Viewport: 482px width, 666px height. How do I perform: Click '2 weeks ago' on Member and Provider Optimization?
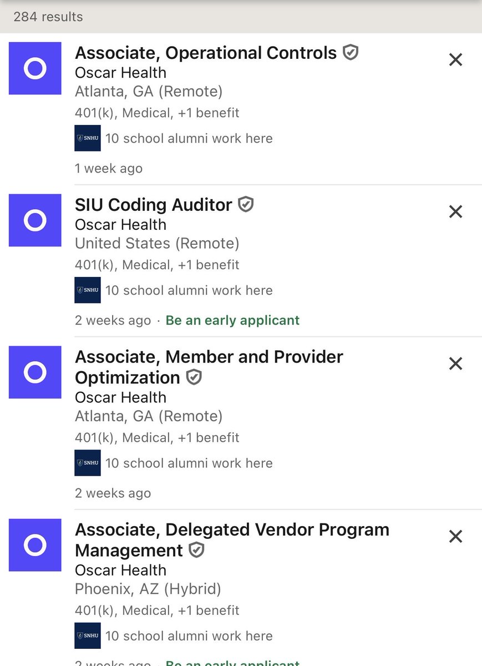coord(113,493)
